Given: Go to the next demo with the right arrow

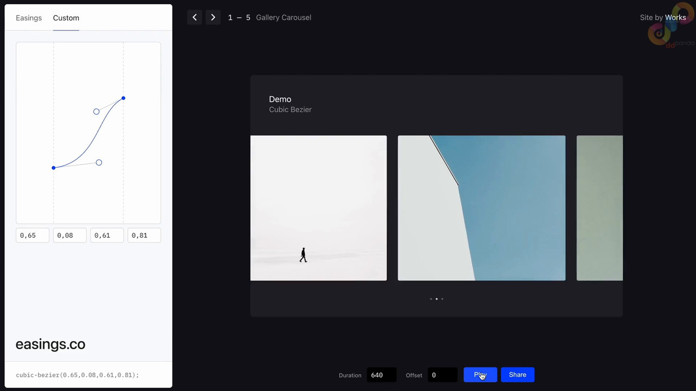Looking at the screenshot, I should point(213,17).
